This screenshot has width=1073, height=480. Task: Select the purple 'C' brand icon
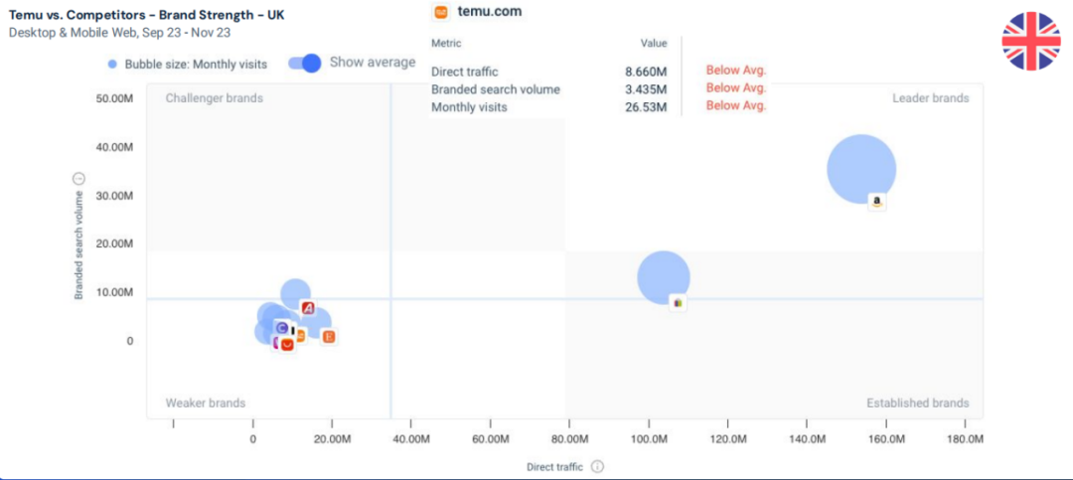[282, 328]
